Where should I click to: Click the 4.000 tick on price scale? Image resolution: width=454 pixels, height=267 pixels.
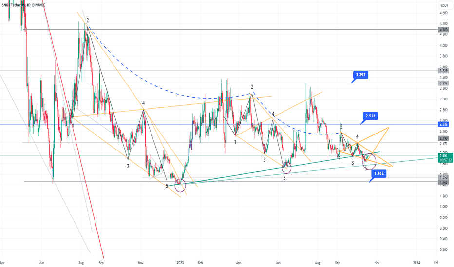coord(443,45)
